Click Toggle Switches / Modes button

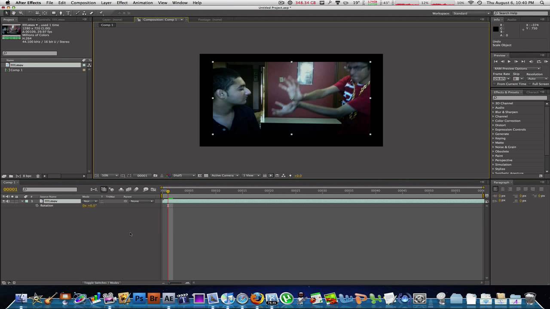click(x=101, y=283)
